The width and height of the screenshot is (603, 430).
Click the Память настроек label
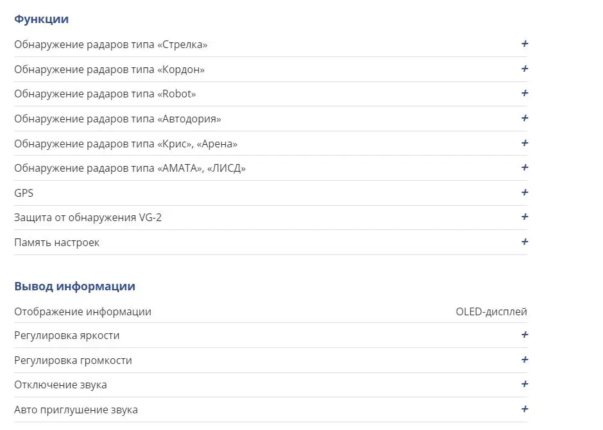[x=56, y=243]
